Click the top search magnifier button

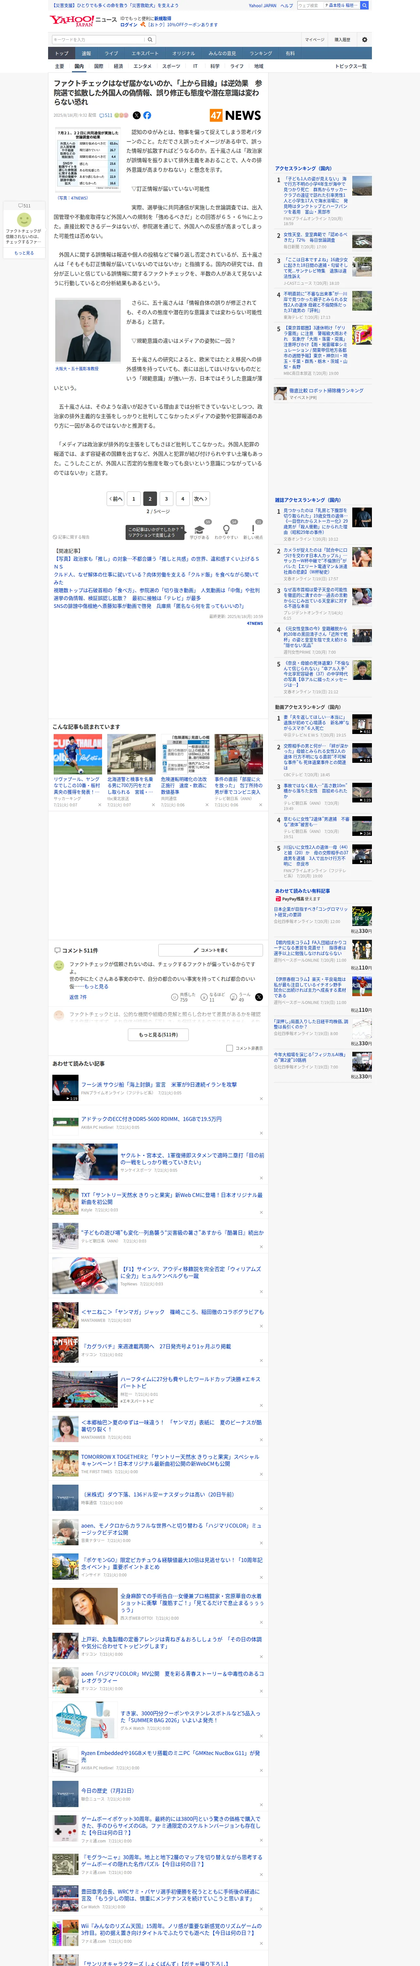click(364, 5)
